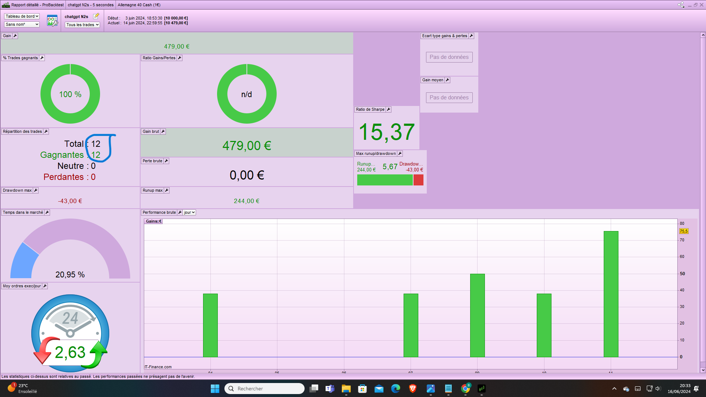The height and width of the screenshot is (397, 706).
Task: Click Pas de données button under Ecart type
Action: pos(449,57)
